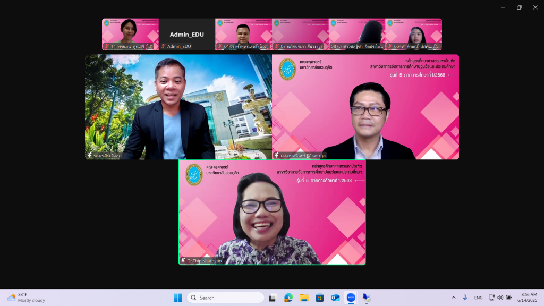Launch Microsoft Store from the taskbar
Image resolution: width=544 pixels, height=306 pixels.
[x=319, y=297]
